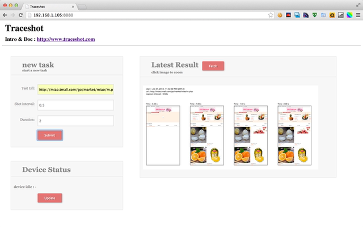Click the 'new task' panel heading
This screenshot has width=363, height=227.
[x=38, y=65]
